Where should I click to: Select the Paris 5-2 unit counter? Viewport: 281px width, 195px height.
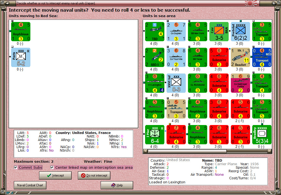tap(21, 57)
